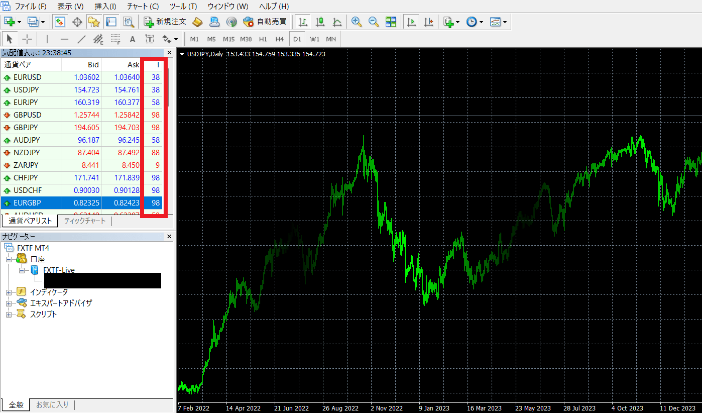Screen dimensions: 702x413
Task: Select the crosshair cursor tool
Action: 27,39
